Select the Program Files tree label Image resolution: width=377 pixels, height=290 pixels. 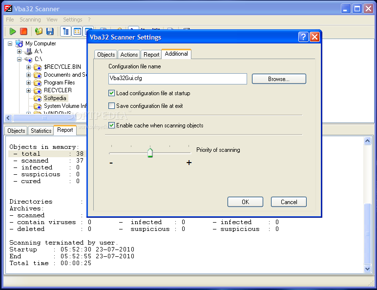[60, 83]
